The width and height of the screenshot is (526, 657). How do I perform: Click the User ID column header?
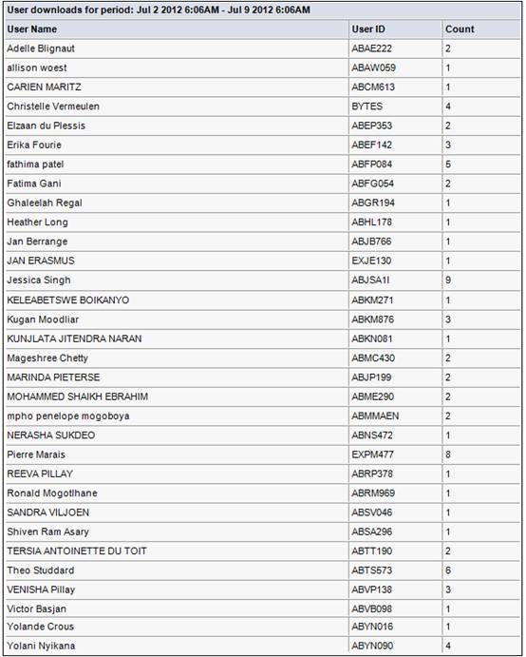click(368, 29)
